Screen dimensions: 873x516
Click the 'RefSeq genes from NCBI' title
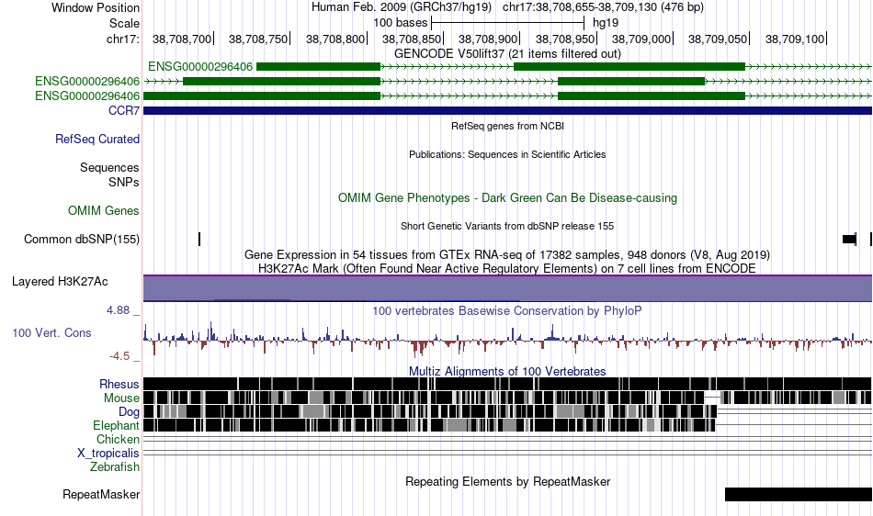point(507,126)
